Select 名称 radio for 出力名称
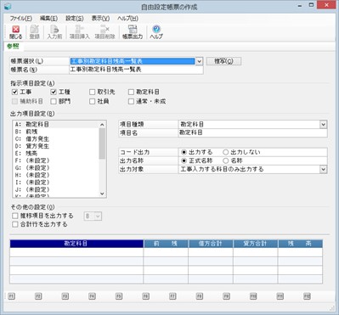This screenshot has height=315, width=339. tap(226, 160)
